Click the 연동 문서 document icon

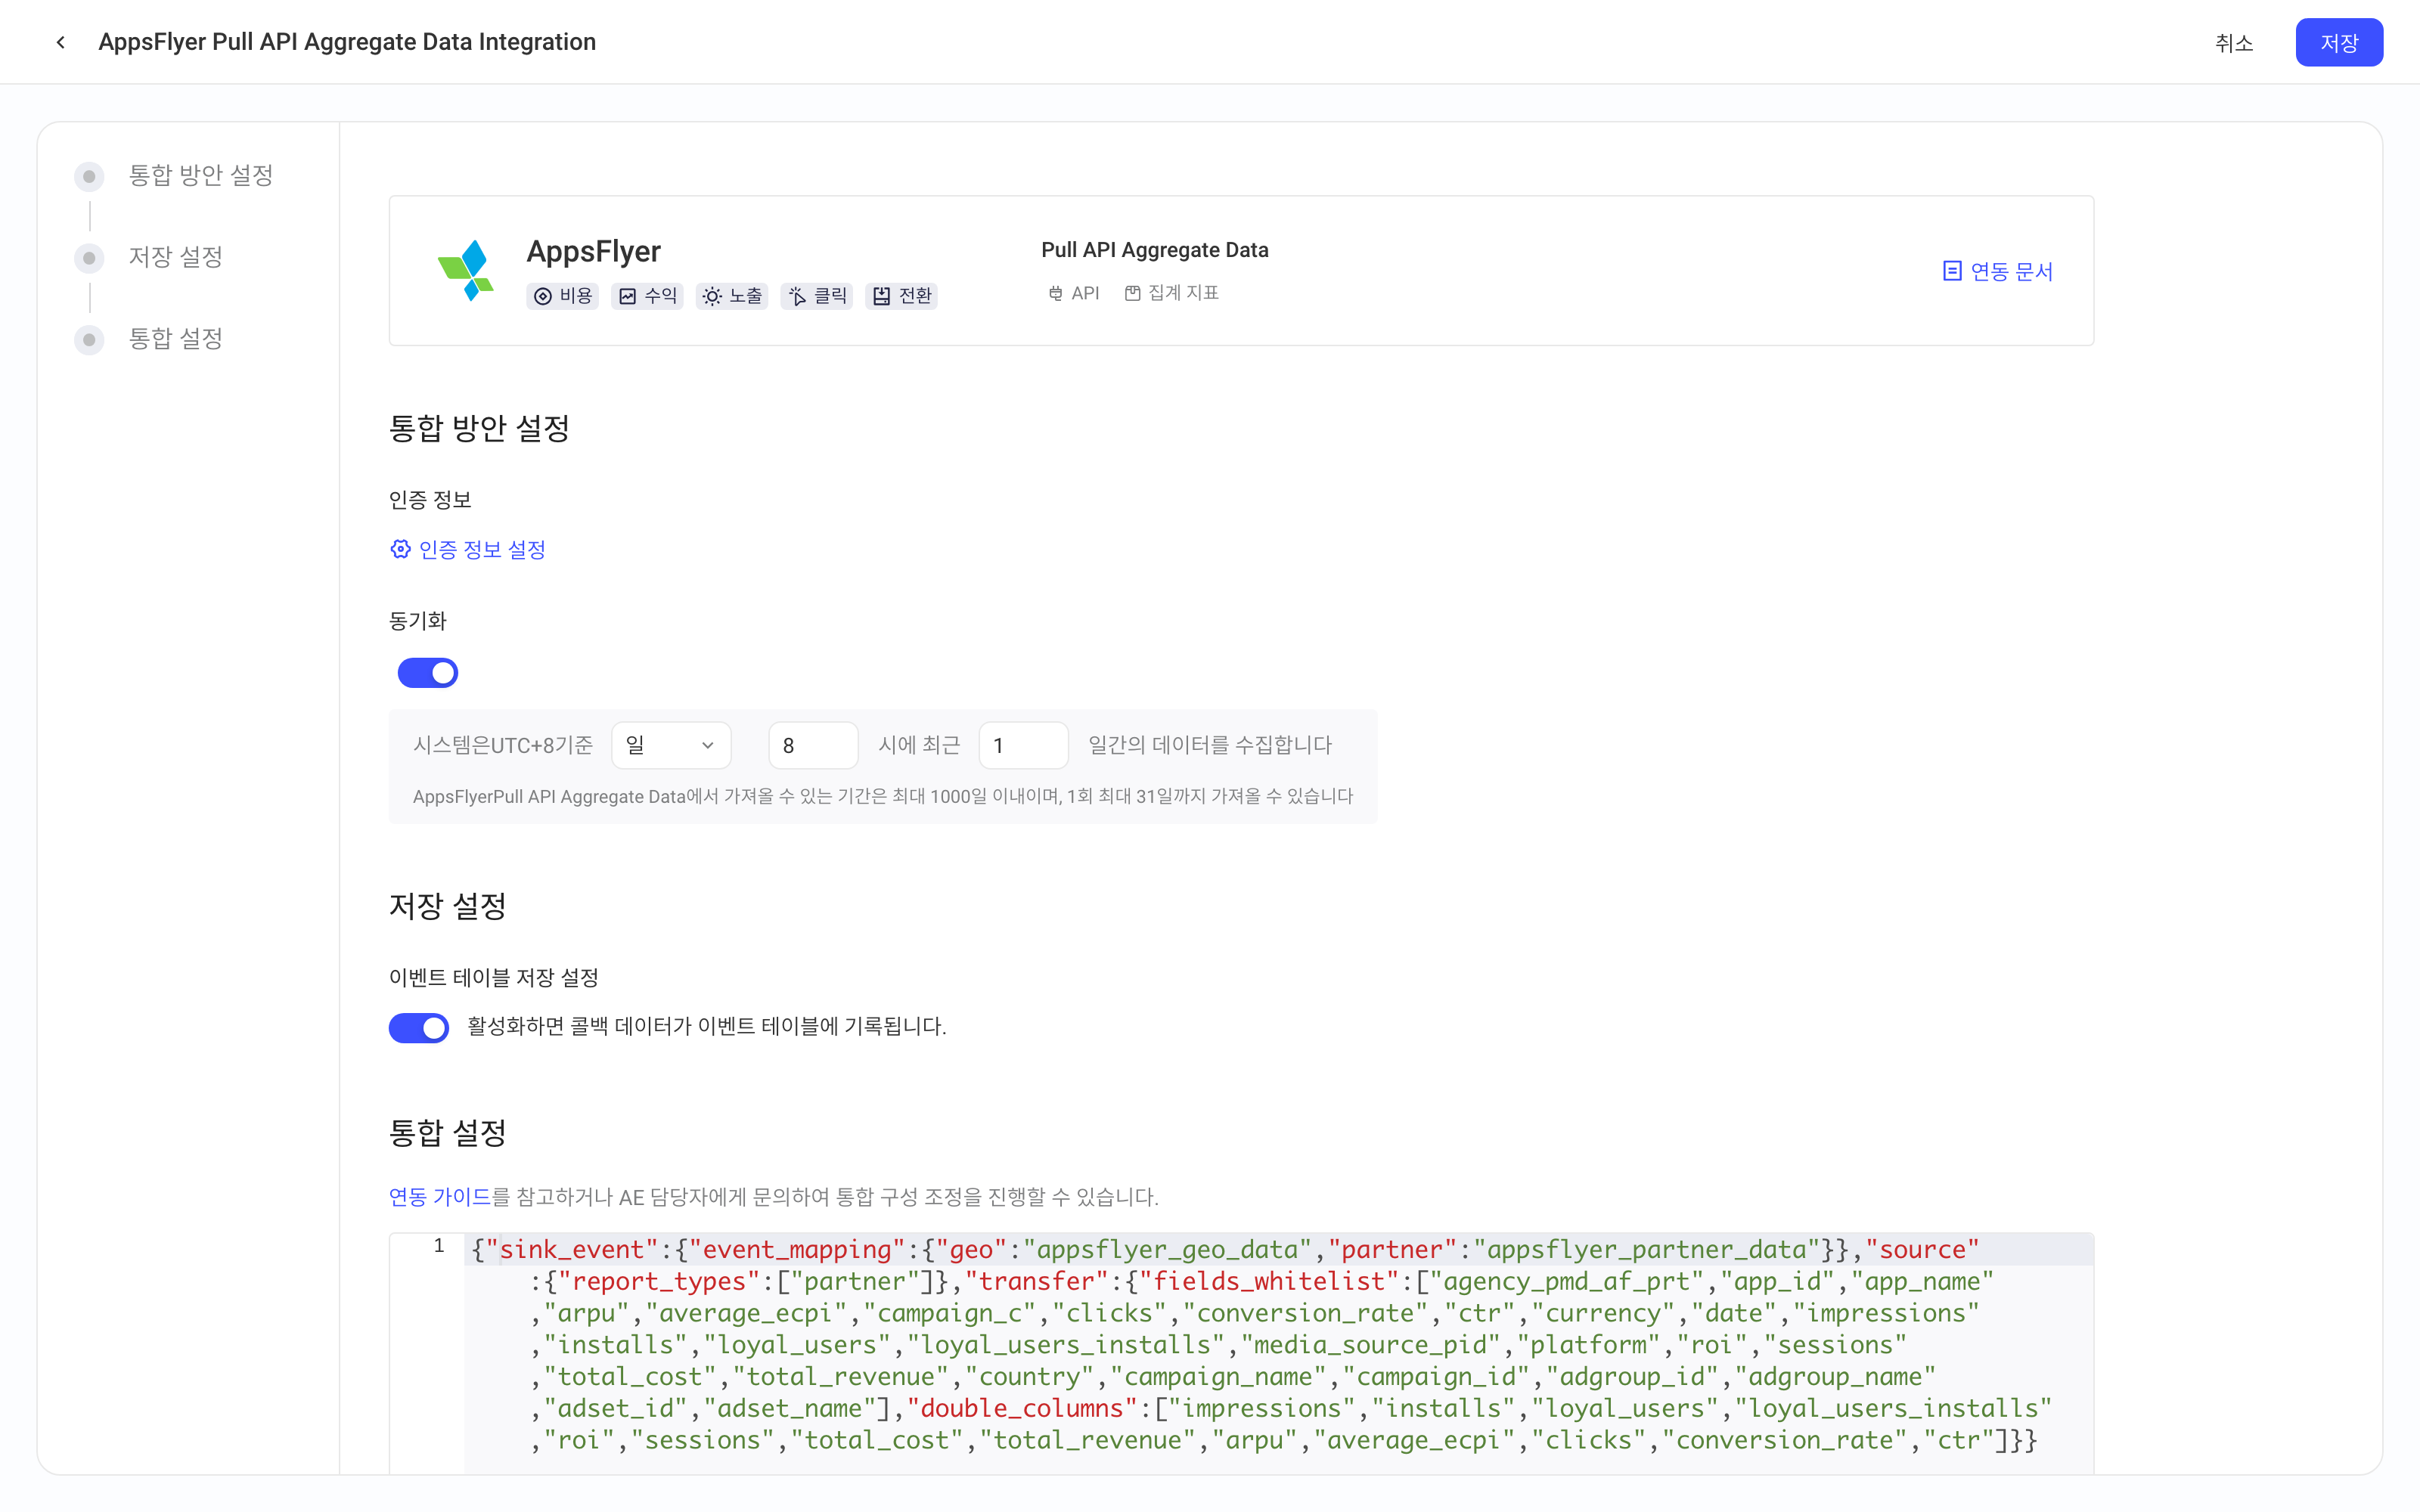[1951, 271]
